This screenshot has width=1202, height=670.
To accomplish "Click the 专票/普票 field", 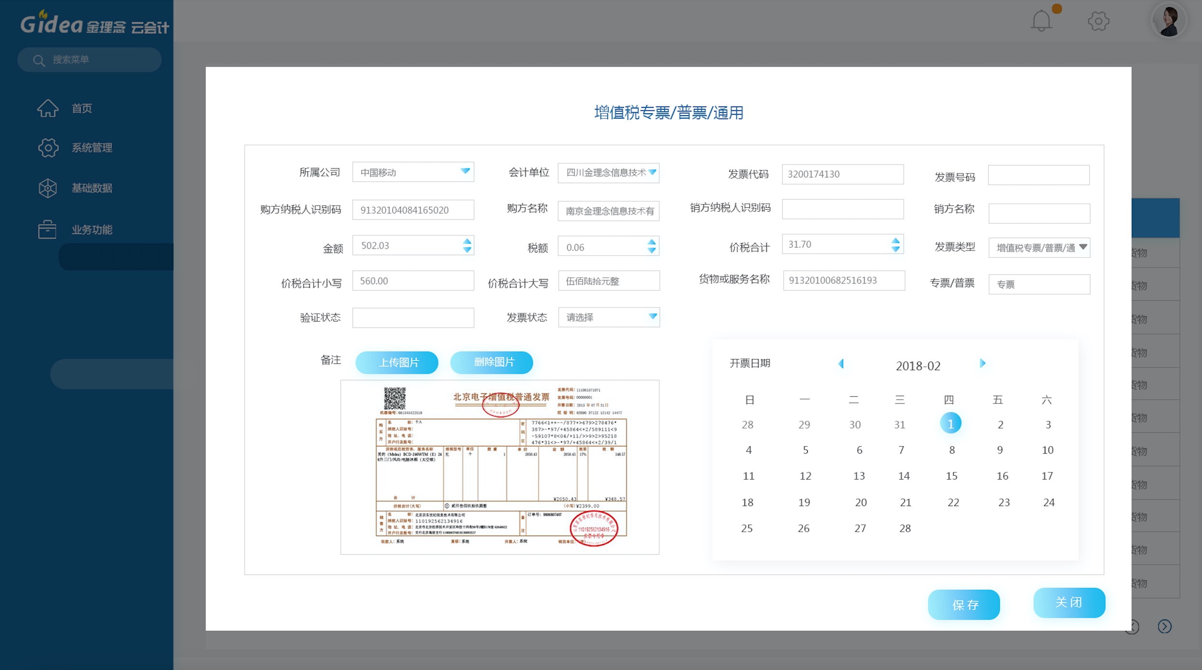I will tap(1039, 284).
